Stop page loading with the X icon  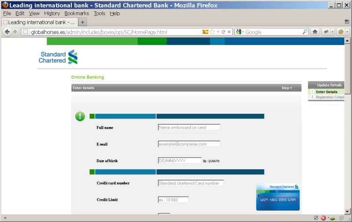point(229,32)
